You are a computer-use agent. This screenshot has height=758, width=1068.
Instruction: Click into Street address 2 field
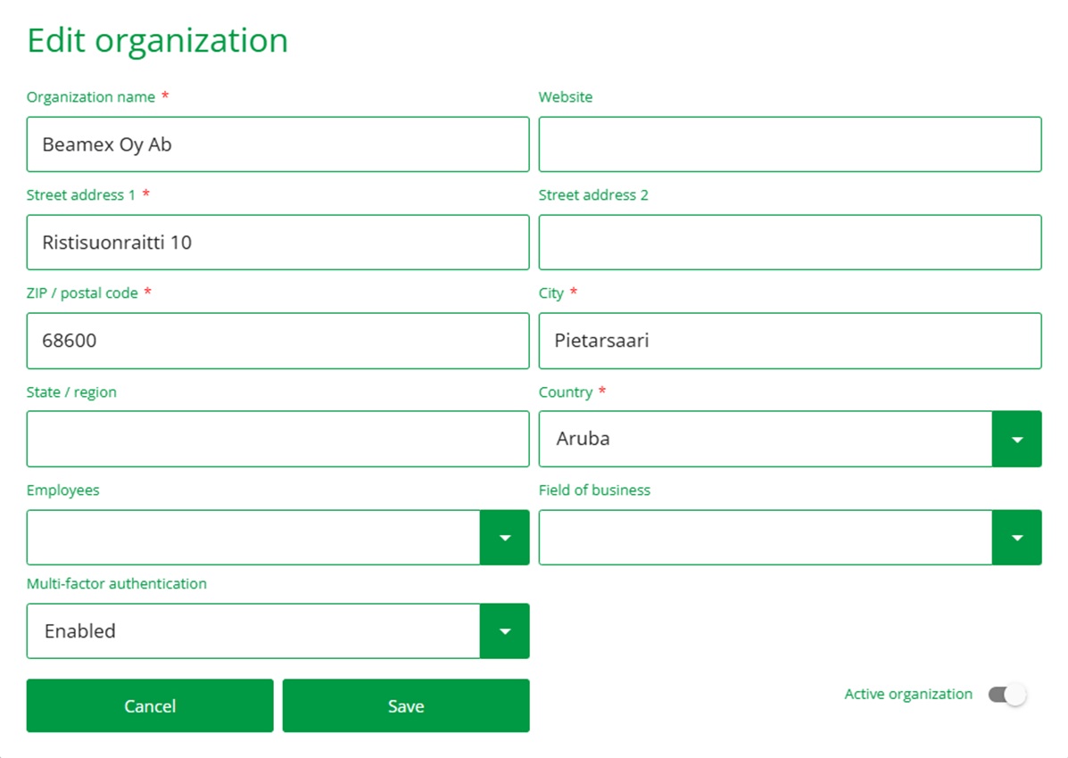[791, 243]
